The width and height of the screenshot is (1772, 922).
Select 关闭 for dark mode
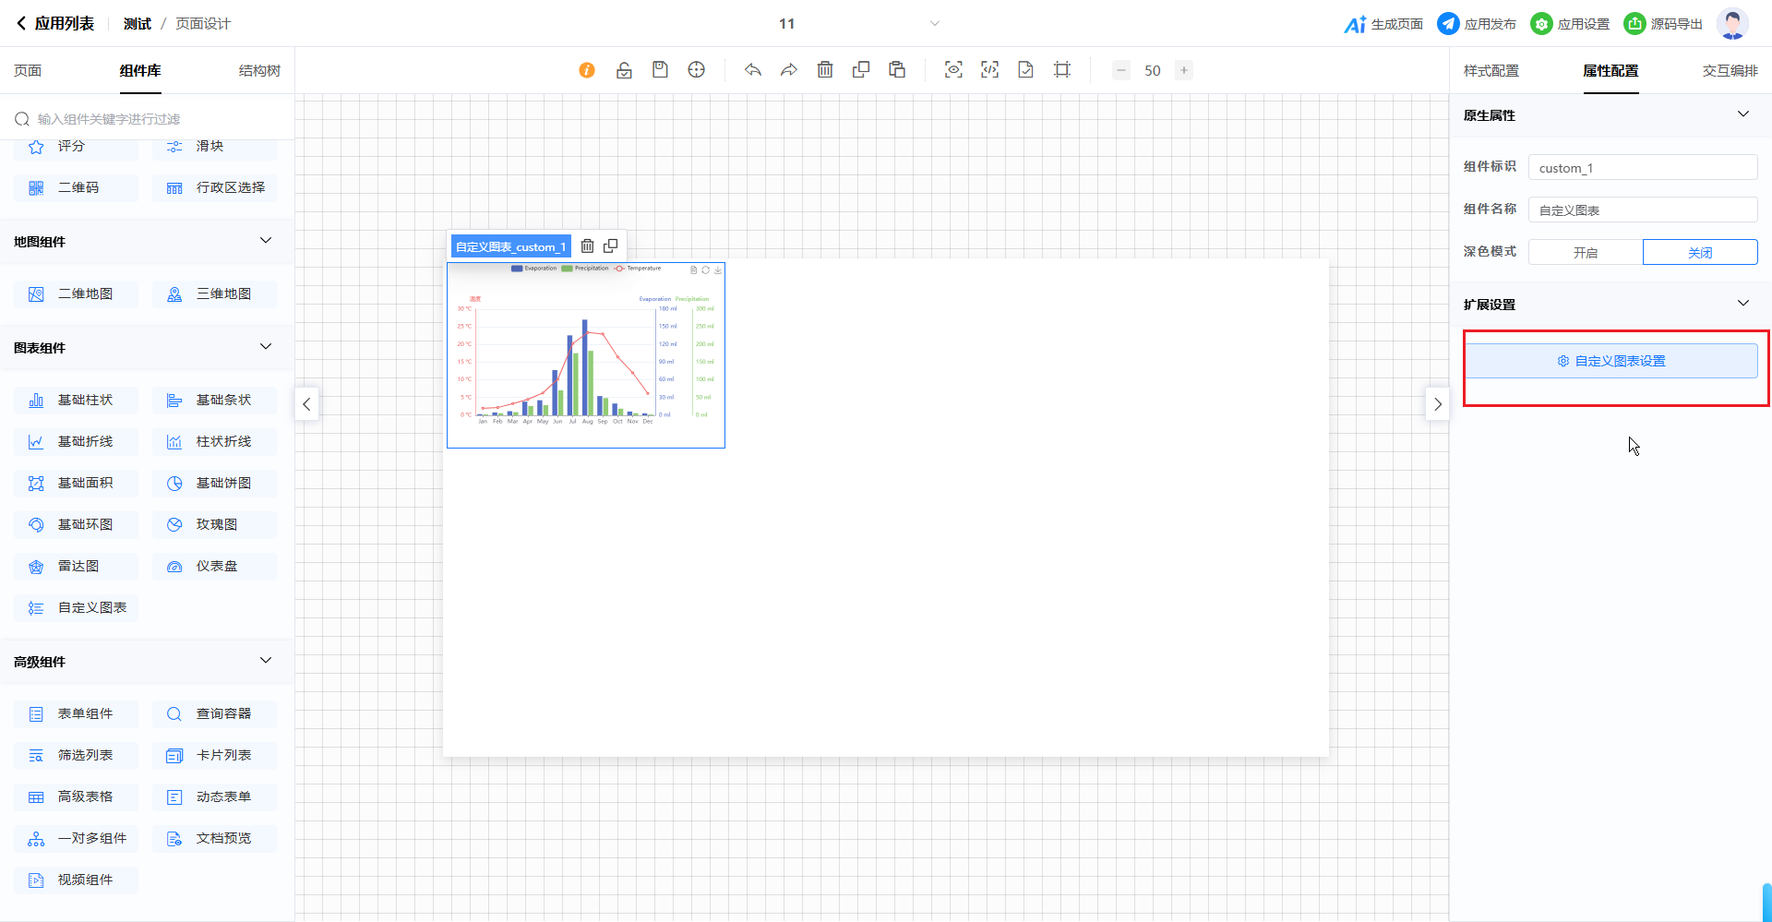pyautogui.click(x=1699, y=253)
